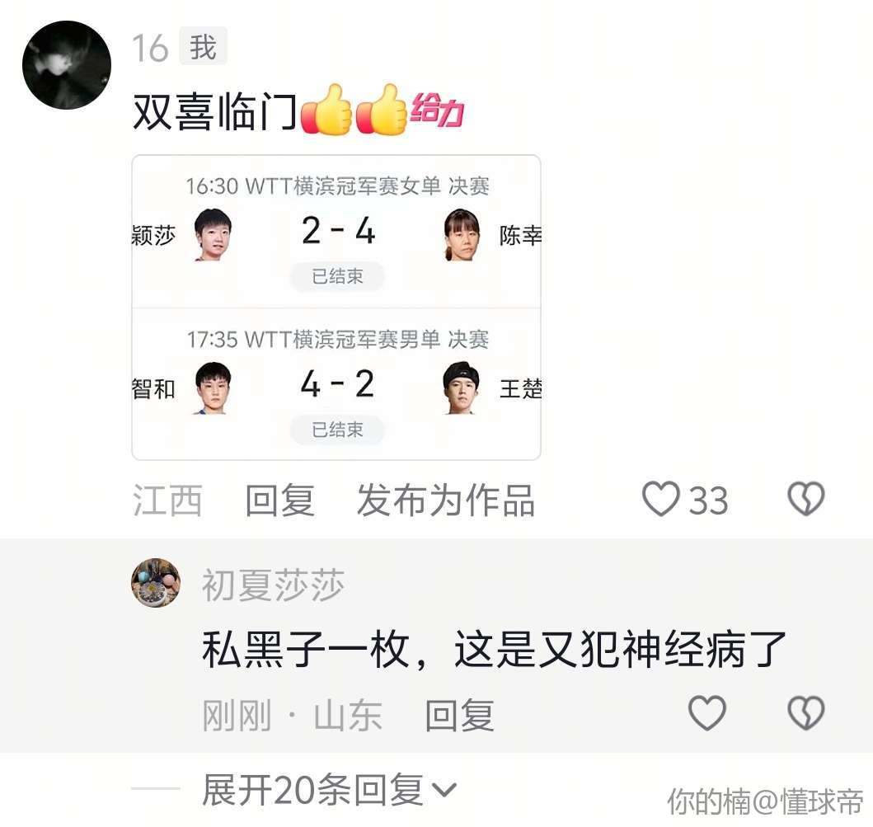Reply to 初夏莎莎's comment
The width and height of the screenshot is (873, 827).
pyautogui.click(x=459, y=715)
